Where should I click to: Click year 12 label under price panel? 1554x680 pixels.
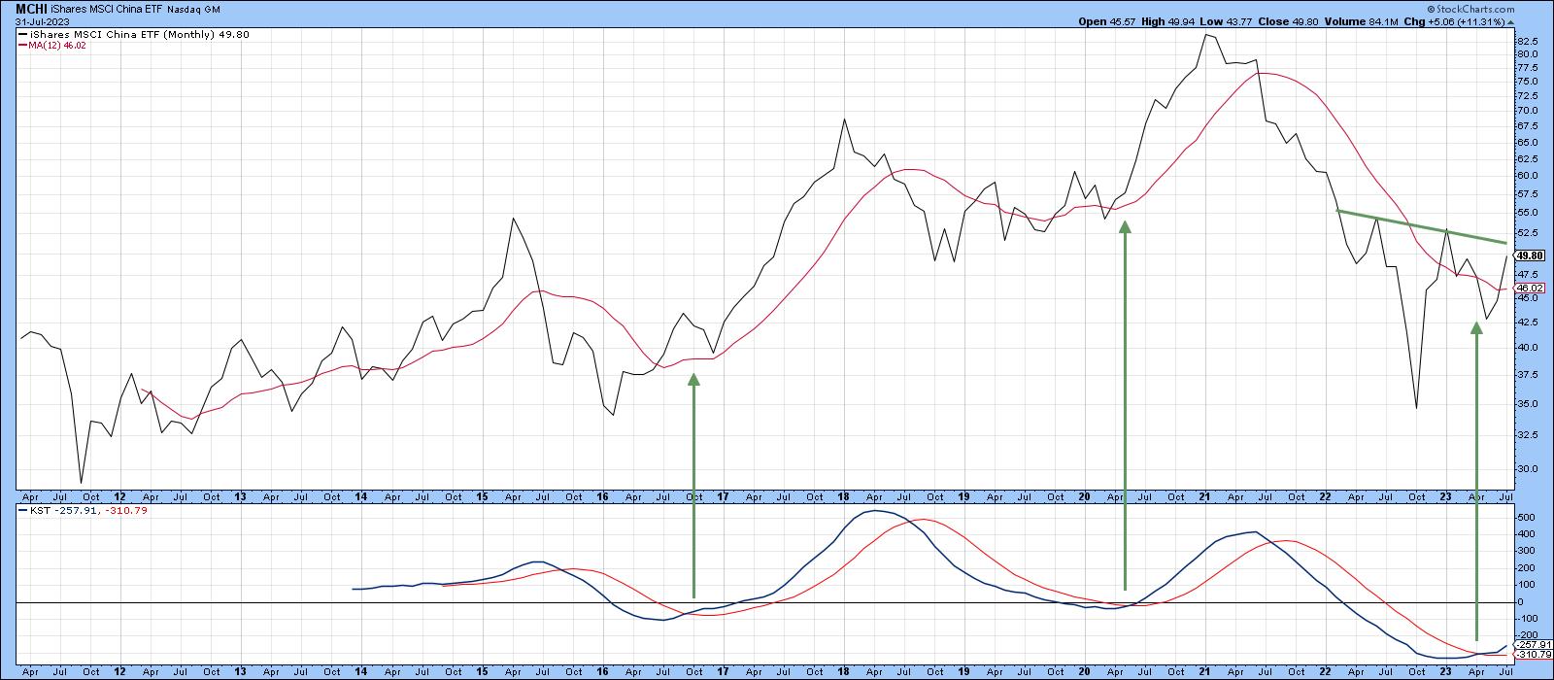[x=119, y=495]
